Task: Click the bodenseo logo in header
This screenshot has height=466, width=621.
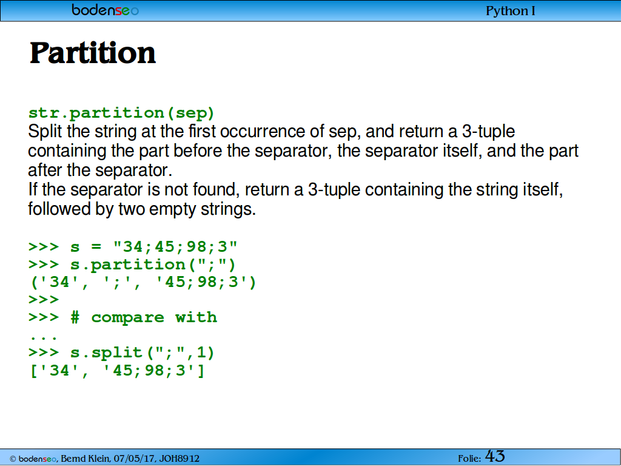Action: 106,10
